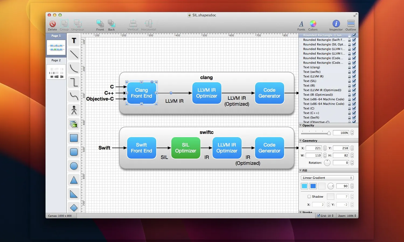Select the Circle shape tool
This screenshot has width=404, height=242.
[74, 166]
